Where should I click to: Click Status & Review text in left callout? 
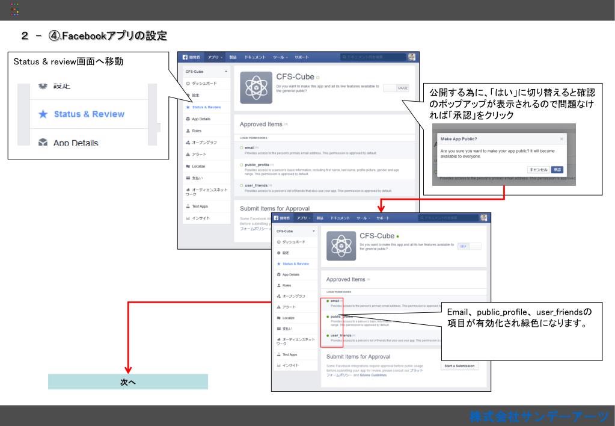pos(89,114)
